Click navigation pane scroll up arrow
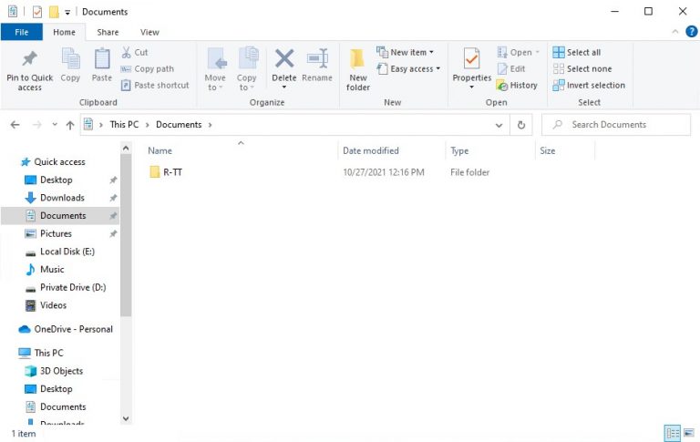700x442 pixels. [x=126, y=149]
